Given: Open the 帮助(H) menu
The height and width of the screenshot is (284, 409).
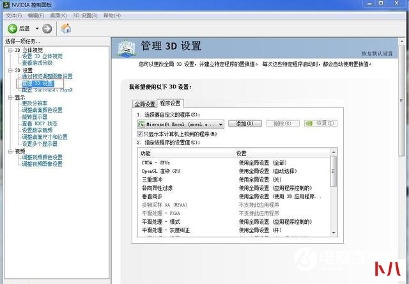Looking at the screenshot, I should pyautogui.click(x=112, y=15).
